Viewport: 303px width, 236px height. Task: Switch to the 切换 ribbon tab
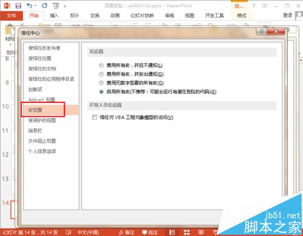click(95, 16)
